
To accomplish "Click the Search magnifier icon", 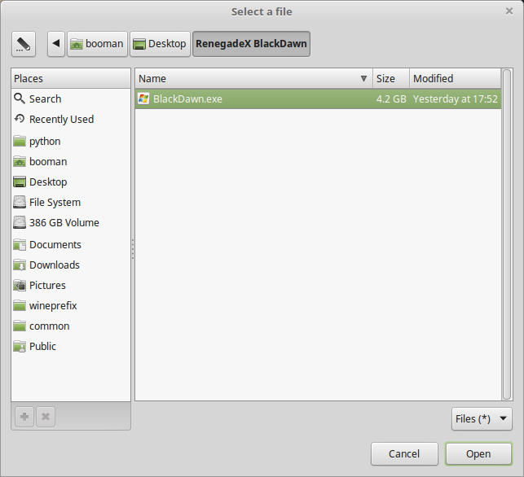I will [x=20, y=98].
